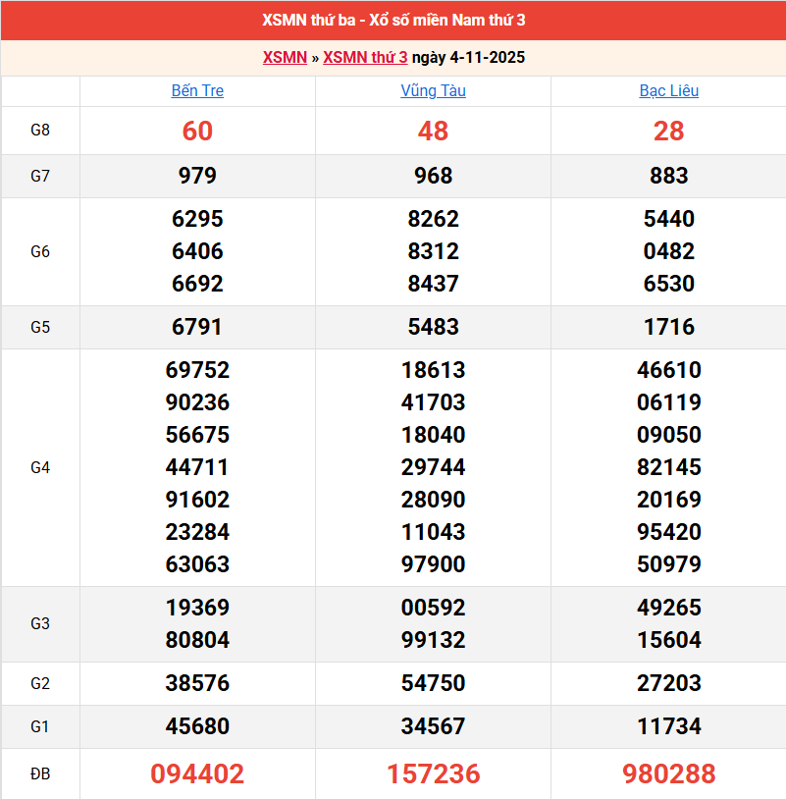This screenshot has width=786, height=799.
Task: Open the XSMN breadcrumb link
Action: coord(285,57)
